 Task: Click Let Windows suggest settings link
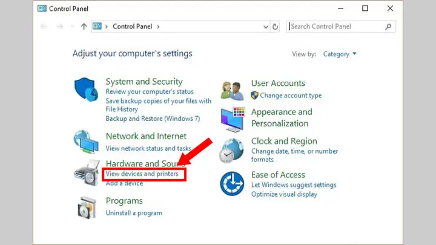[x=294, y=185]
